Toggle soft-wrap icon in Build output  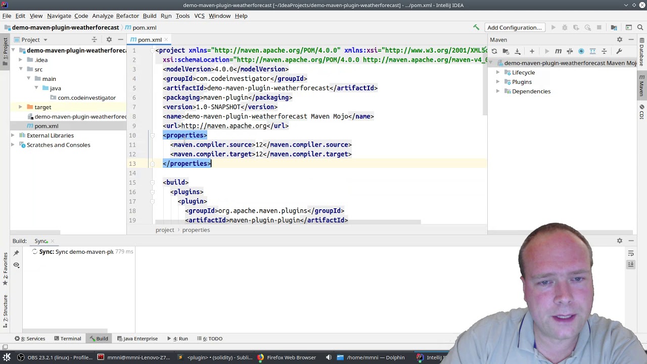point(631,253)
